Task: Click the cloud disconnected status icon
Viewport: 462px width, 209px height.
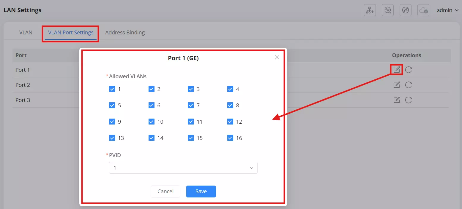Action: (x=423, y=10)
